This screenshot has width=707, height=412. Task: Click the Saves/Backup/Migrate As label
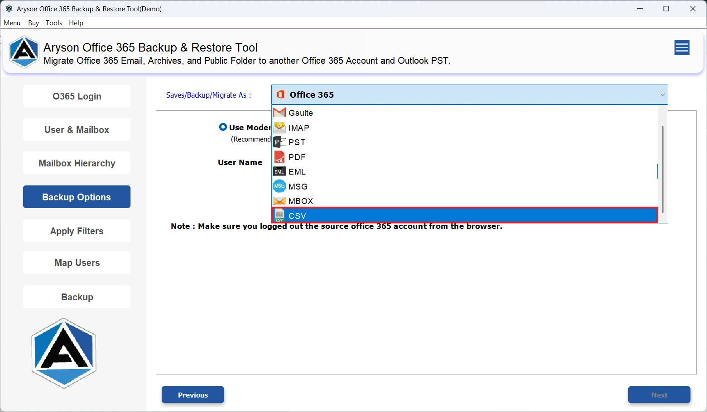208,95
